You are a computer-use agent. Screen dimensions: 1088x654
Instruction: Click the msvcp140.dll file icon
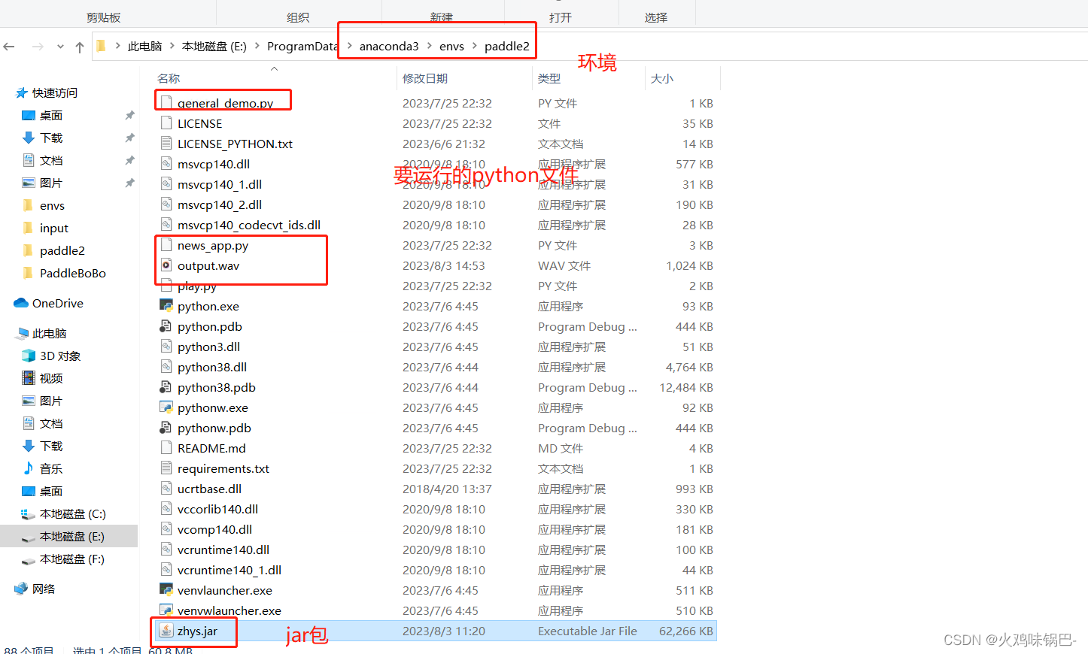[166, 164]
